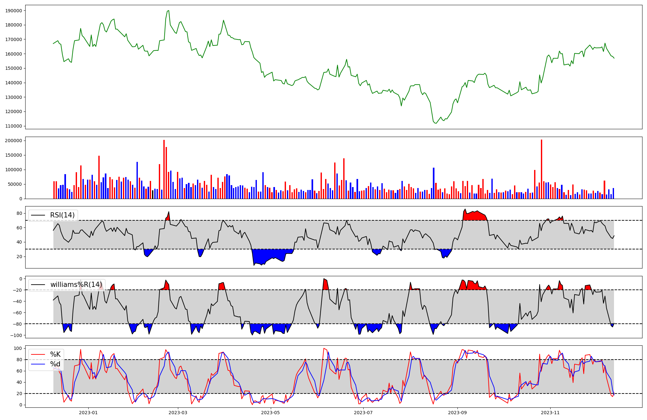The width and height of the screenshot is (647, 420).
Task: Click the tallest red volume bar in February 2023
Action: [164, 169]
